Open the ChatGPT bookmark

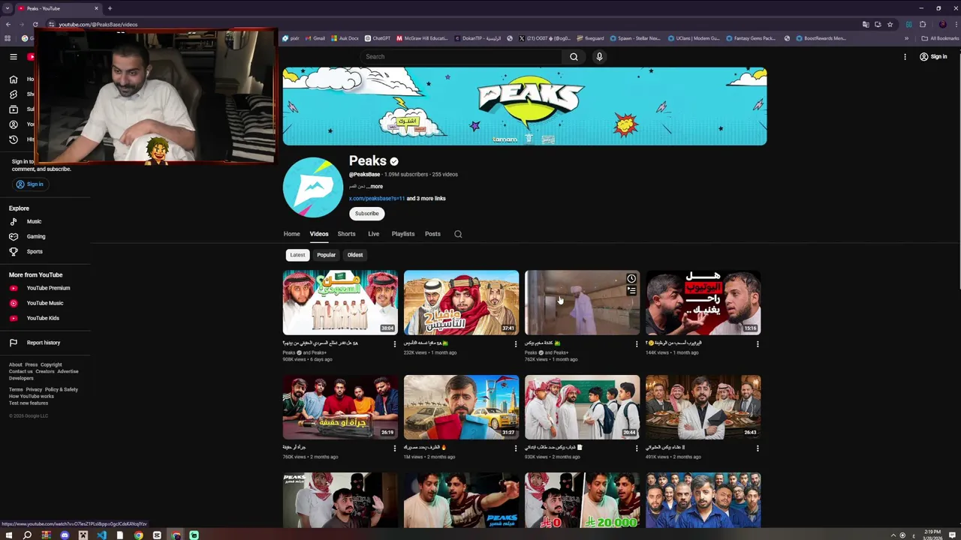[x=378, y=38]
